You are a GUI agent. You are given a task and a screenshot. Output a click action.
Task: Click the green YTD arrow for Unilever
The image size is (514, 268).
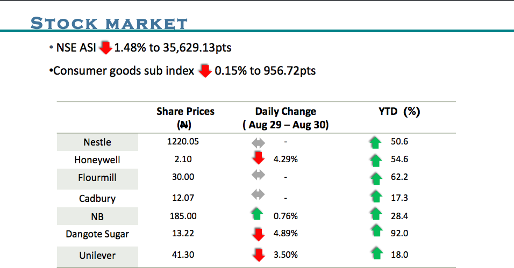pos(375,253)
